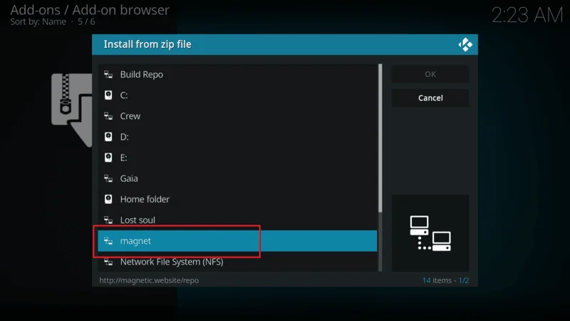Click the large network computers thumbnail
The width and height of the screenshot is (570, 321).
(x=430, y=233)
